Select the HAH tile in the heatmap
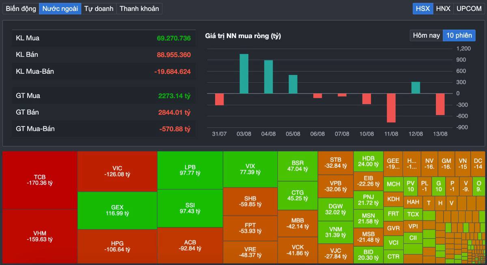 click(x=413, y=202)
